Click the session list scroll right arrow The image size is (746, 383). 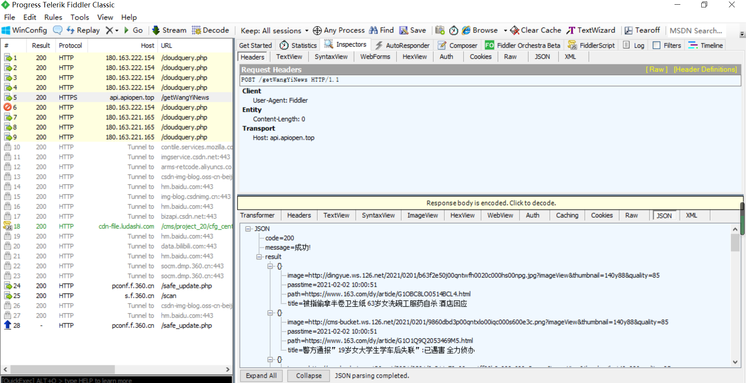click(x=228, y=369)
